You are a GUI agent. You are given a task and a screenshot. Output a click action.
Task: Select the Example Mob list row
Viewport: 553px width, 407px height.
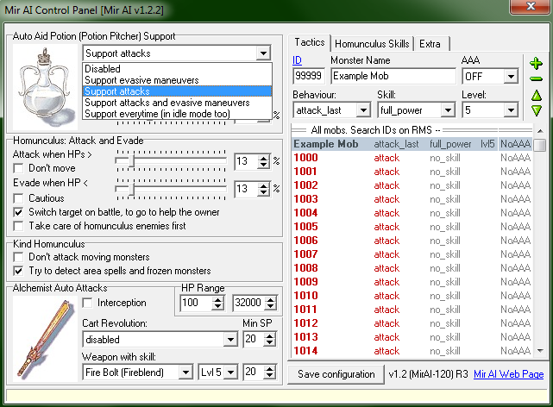[x=412, y=144]
